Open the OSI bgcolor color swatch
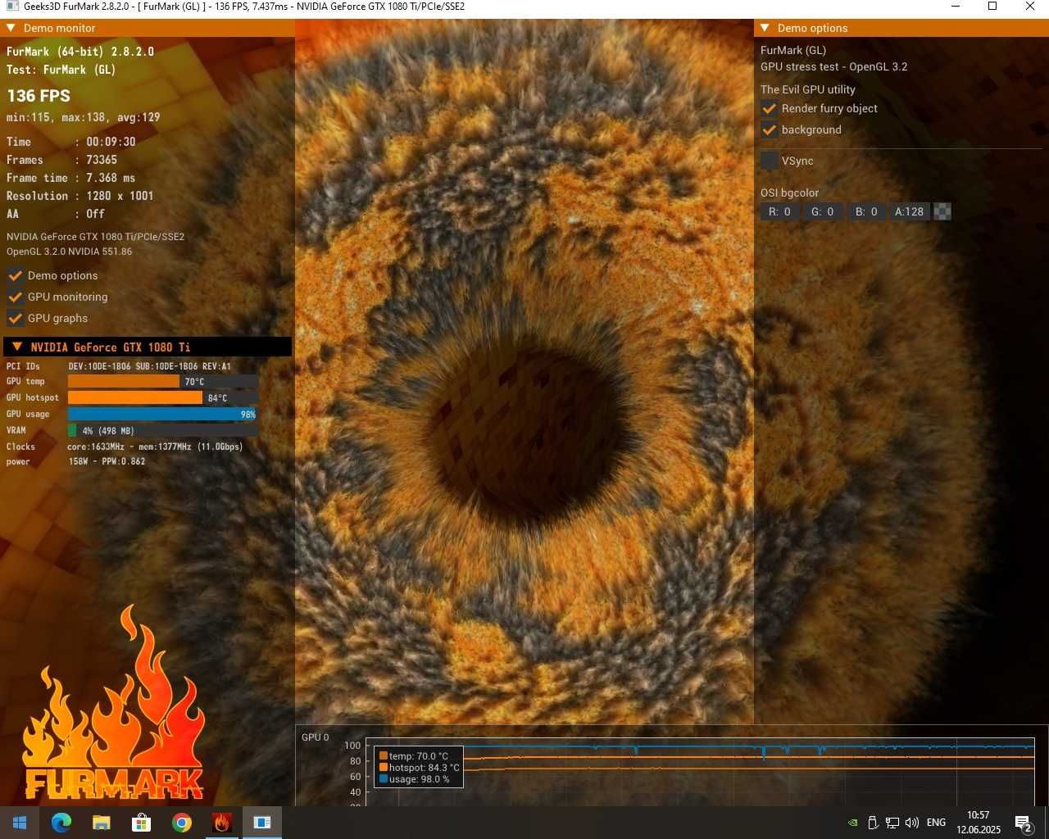Viewport: 1049px width, 839px height. click(x=942, y=211)
